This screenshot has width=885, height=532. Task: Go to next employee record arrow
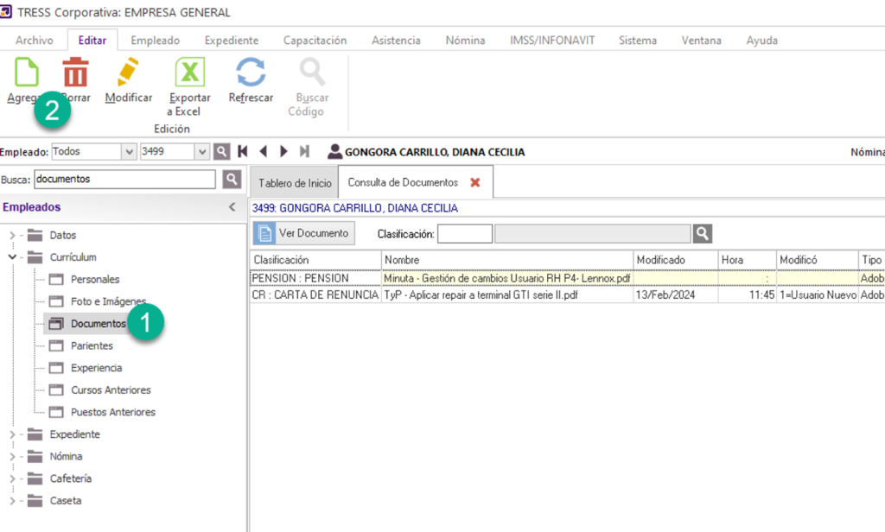pyautogui.click(x=283, y=152)
